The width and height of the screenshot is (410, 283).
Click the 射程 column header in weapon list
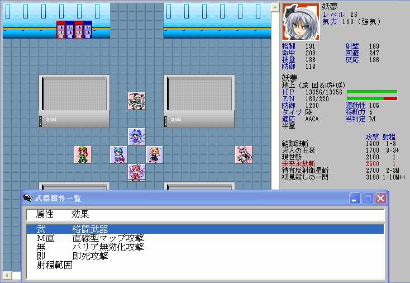389,136
